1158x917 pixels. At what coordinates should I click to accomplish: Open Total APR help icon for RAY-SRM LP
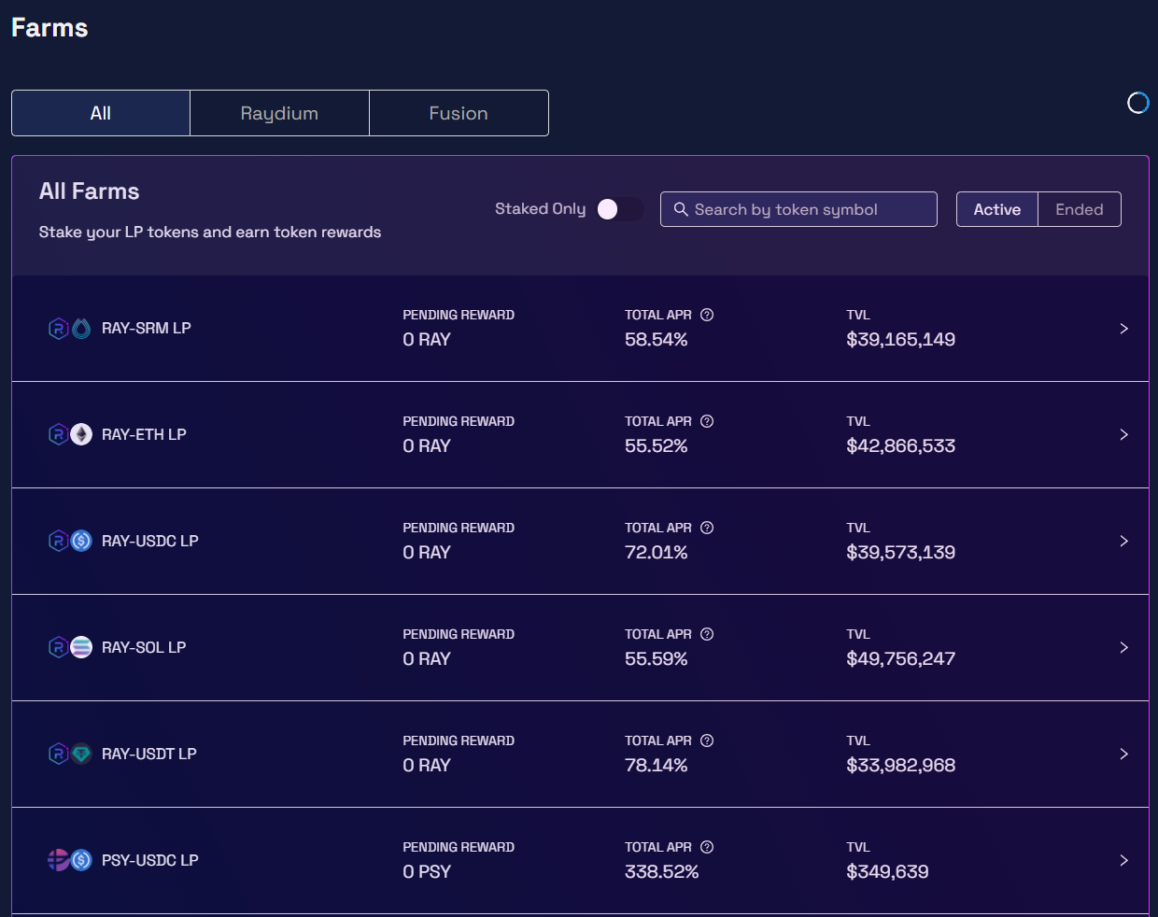pyautogui.click(x=707, y=315)
